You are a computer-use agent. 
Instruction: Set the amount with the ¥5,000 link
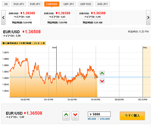[x=92, y=119]
